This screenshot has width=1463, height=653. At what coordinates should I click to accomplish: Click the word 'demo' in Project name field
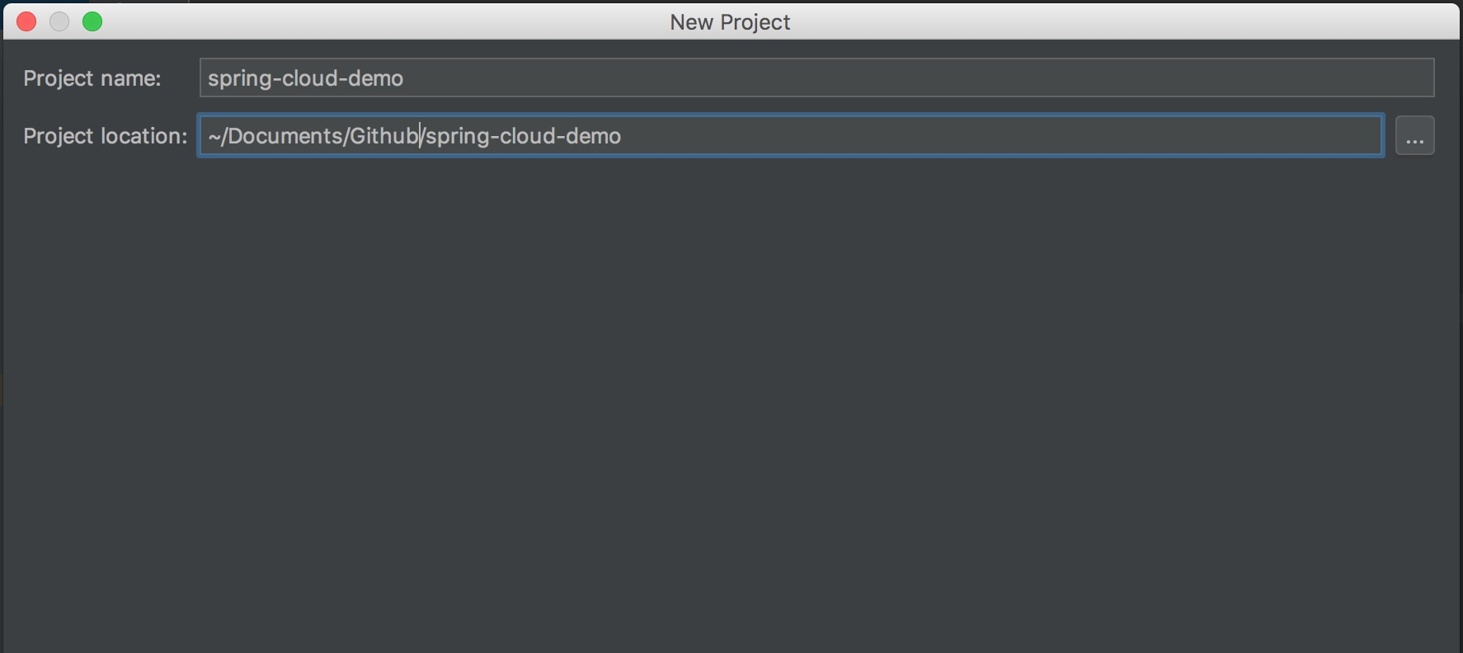(376, 78)
